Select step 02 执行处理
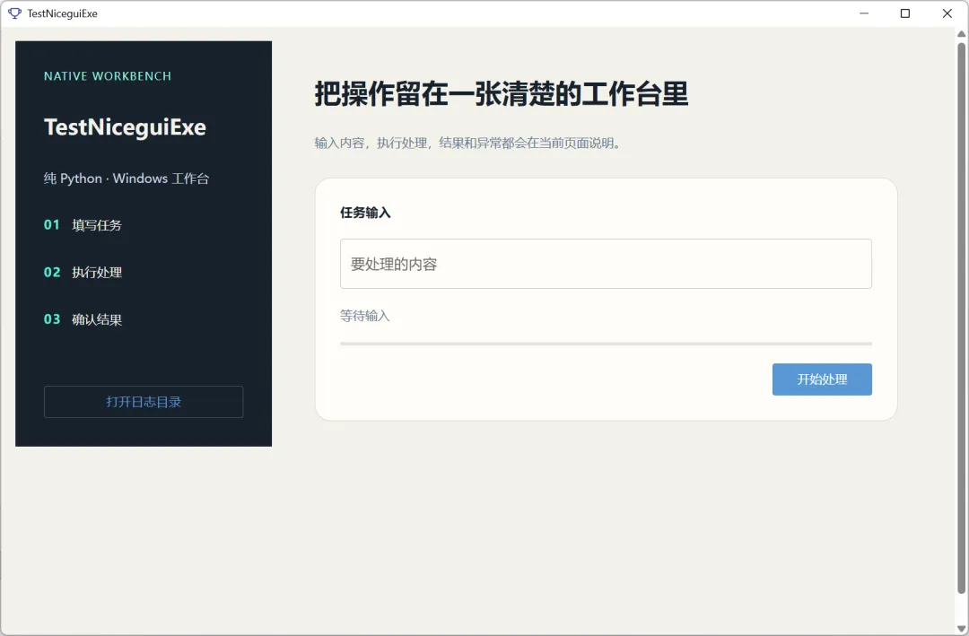Screen dimensions: 969x636 pyautogui.click(x=83, y=272)
